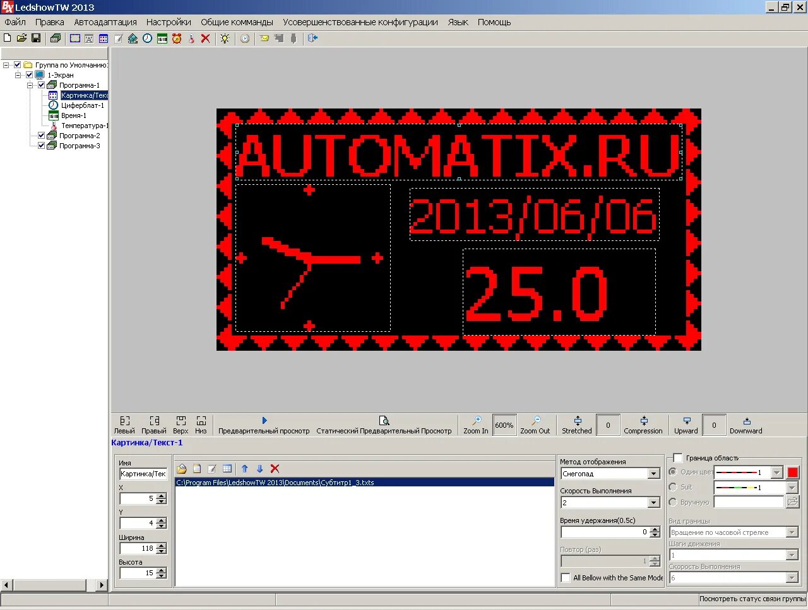Collapse the Программа-1 tree node
This screenshot has width=808, height=610.
click(x=30, y=85)
